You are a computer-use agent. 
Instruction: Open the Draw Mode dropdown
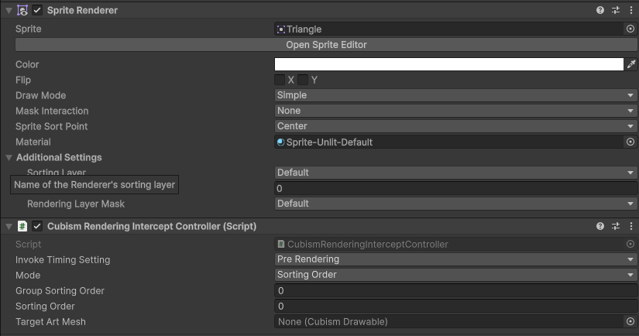point(455,95)
